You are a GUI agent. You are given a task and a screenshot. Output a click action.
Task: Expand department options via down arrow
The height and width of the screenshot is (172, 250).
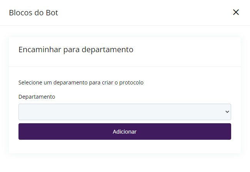[227, 112]
